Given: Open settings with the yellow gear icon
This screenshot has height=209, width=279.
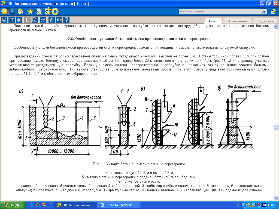Looking at the screenshot, I should click(55, 11).
